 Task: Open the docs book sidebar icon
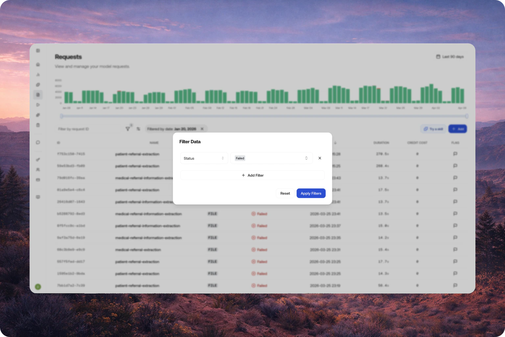point(38,197)
